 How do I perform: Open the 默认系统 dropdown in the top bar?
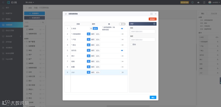point(30,2)
